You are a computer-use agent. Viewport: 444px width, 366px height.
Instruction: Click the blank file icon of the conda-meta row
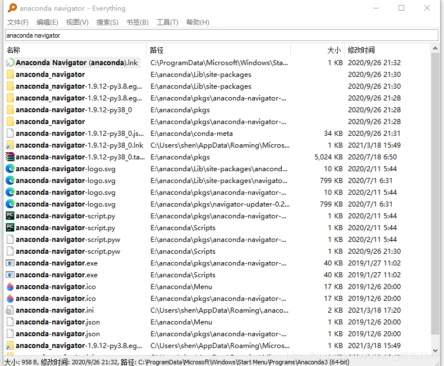pyautogui.click(x=10, y=134)
